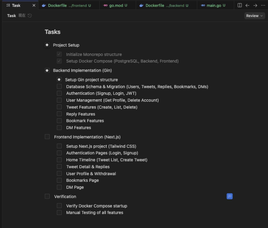Check the Verification checkbox
Image resolution: width=268 pixels, height=228 pixels.
tap(47, 196)
